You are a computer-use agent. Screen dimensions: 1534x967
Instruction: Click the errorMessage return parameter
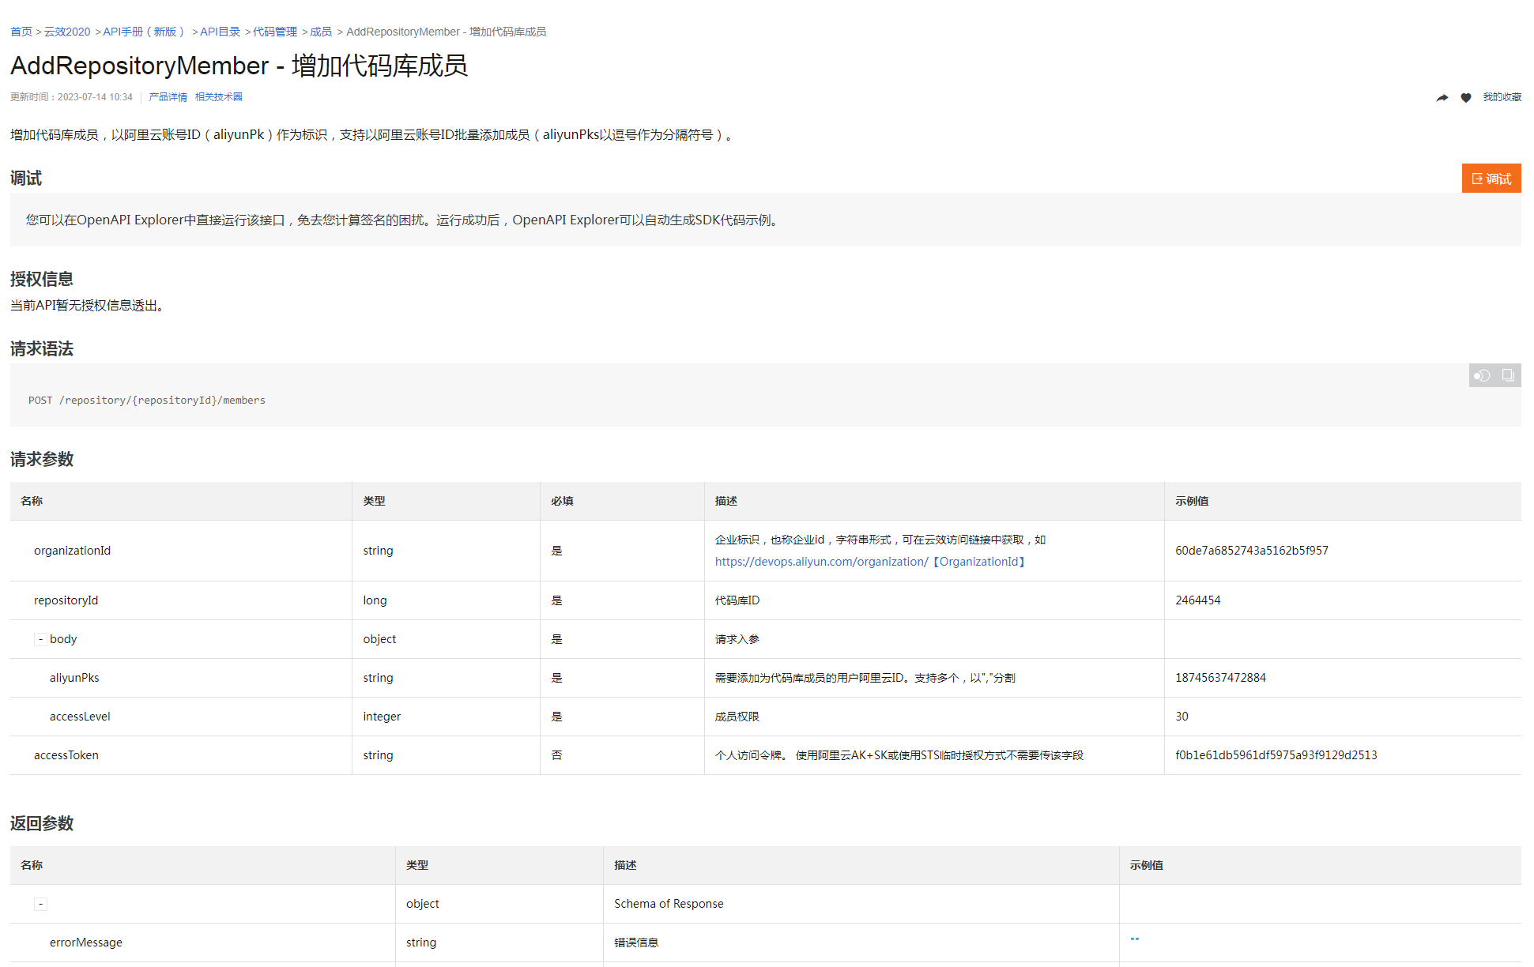[86, 943]
